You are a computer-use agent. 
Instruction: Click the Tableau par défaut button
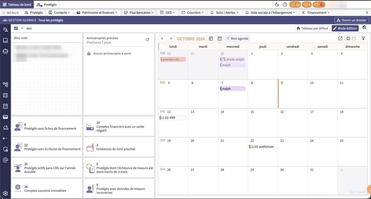click(312, 28)
